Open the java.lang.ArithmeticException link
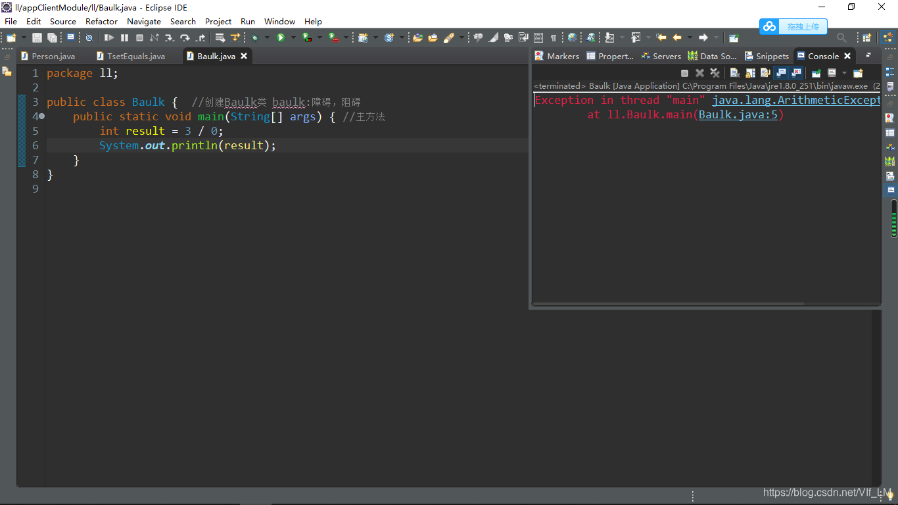 click(796, 100)
